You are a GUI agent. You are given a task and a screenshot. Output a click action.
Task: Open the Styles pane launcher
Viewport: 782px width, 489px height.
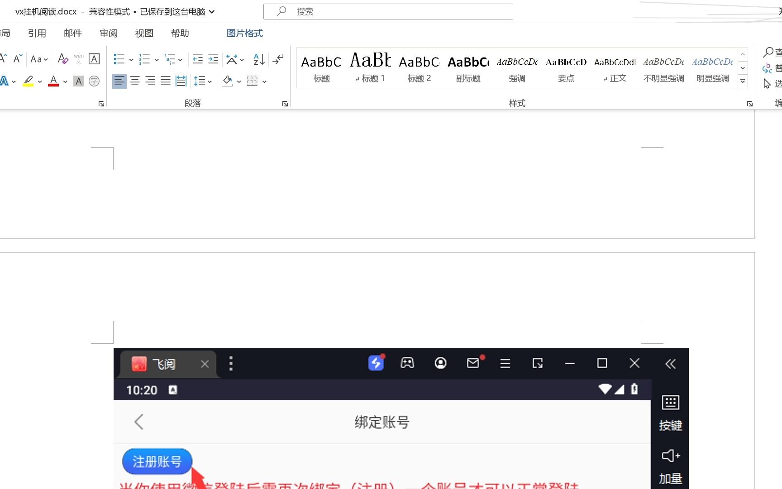pos(750,104)
